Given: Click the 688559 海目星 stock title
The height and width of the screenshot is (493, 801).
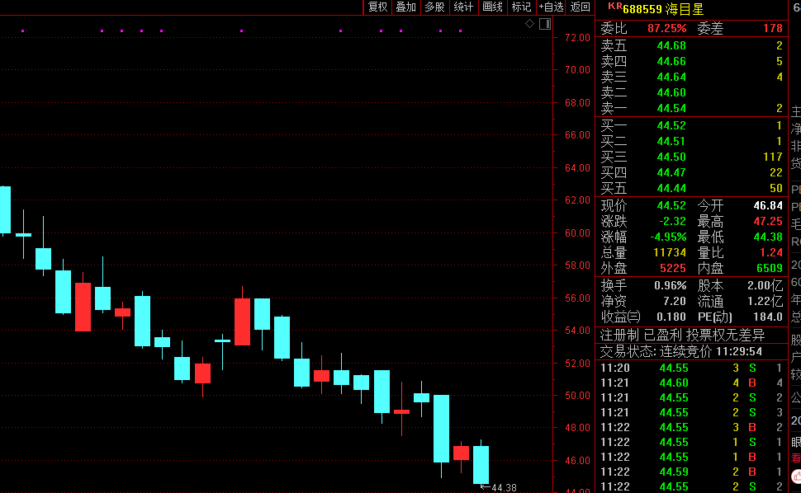Looking at the screenshot, I should (x=663, y=9).
